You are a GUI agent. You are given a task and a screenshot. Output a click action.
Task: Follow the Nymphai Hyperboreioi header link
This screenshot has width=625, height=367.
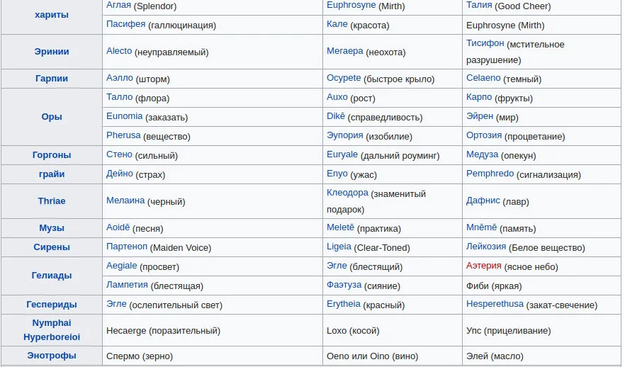pos(52,330)
